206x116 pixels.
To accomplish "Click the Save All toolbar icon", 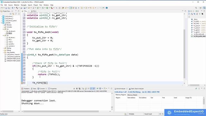I will coord(9,8).
